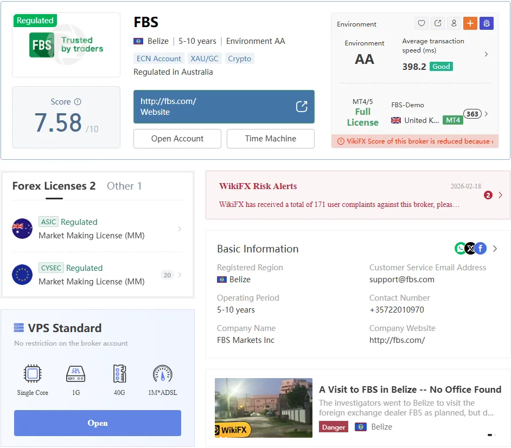Click the Company Website http://fbs.com/ link
511x448 pixels.
coord(397,340)
